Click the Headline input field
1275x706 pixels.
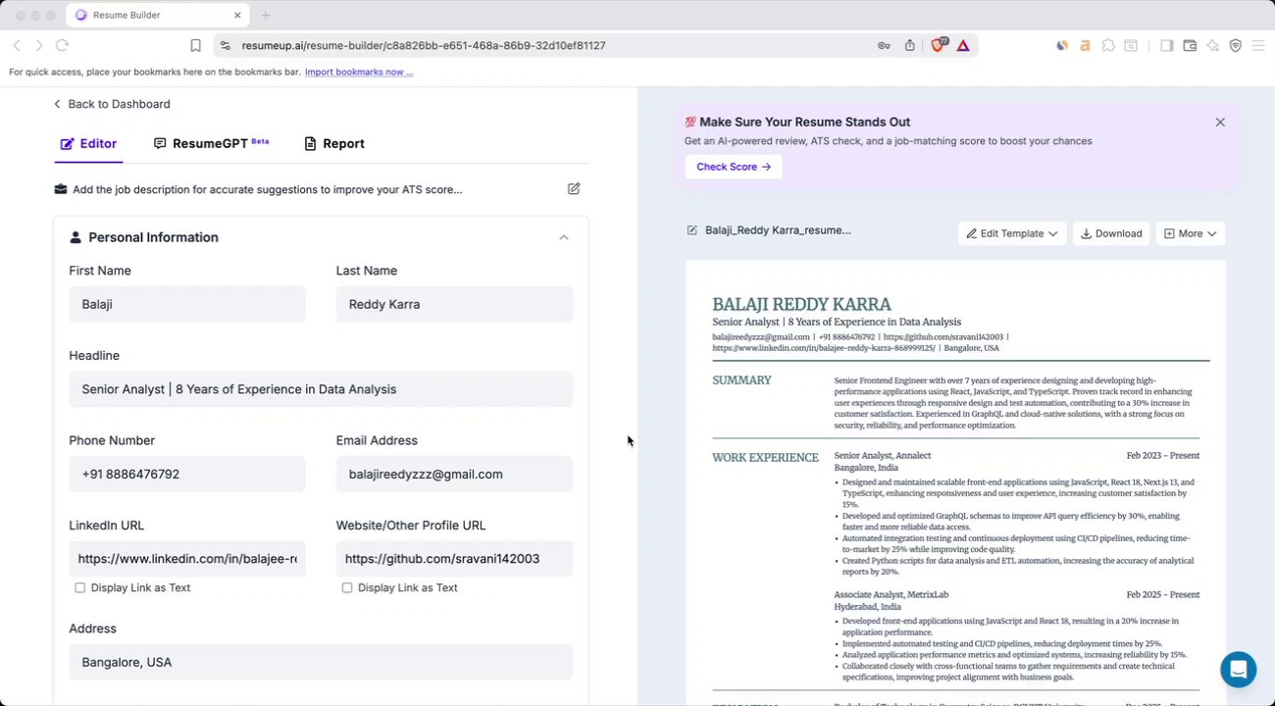pyautogui.click(x=321, y=389)
